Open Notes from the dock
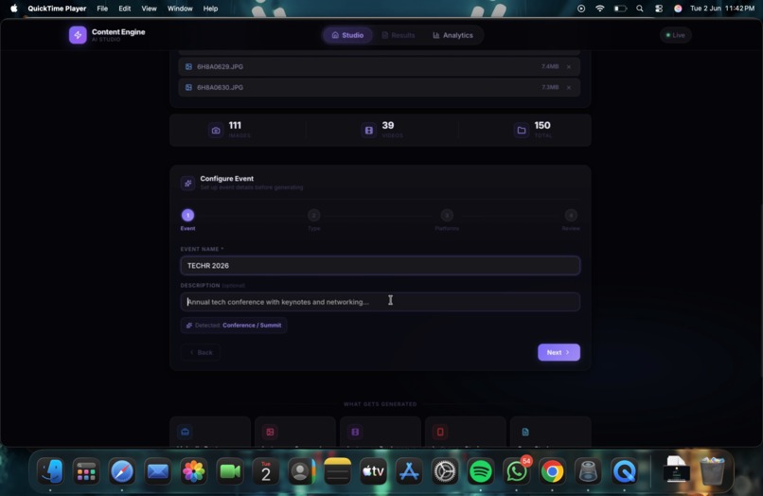Image resolution: width=763 pixels, height=496 pixels. pyautogui.click(x=337, y=471)
